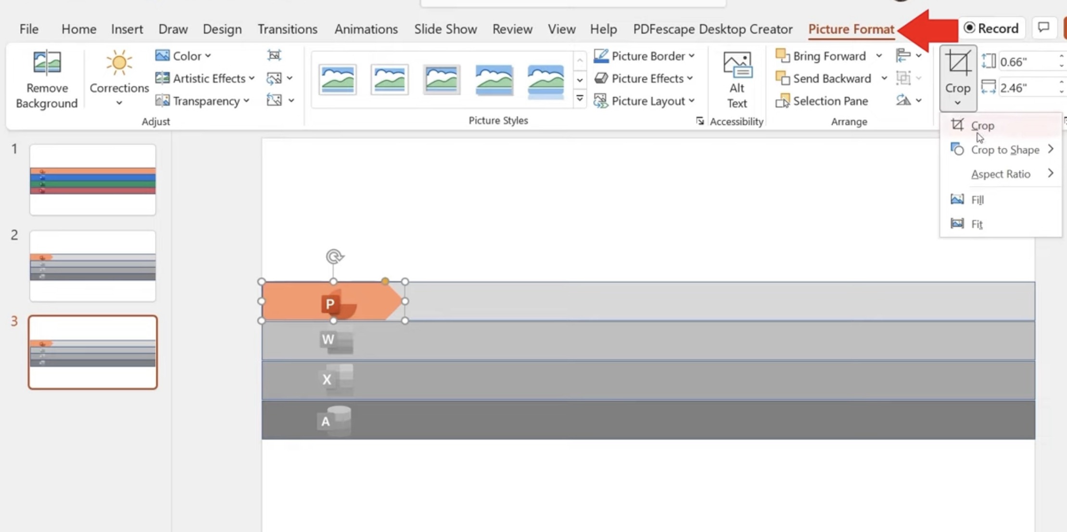Expand the Send Backward arrow
This screenshot has height=532, width=1067.
(x=884, y=78)
